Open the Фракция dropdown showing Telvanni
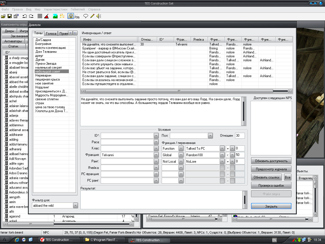This screenshot has width=325, height=244. coord(156,155)
